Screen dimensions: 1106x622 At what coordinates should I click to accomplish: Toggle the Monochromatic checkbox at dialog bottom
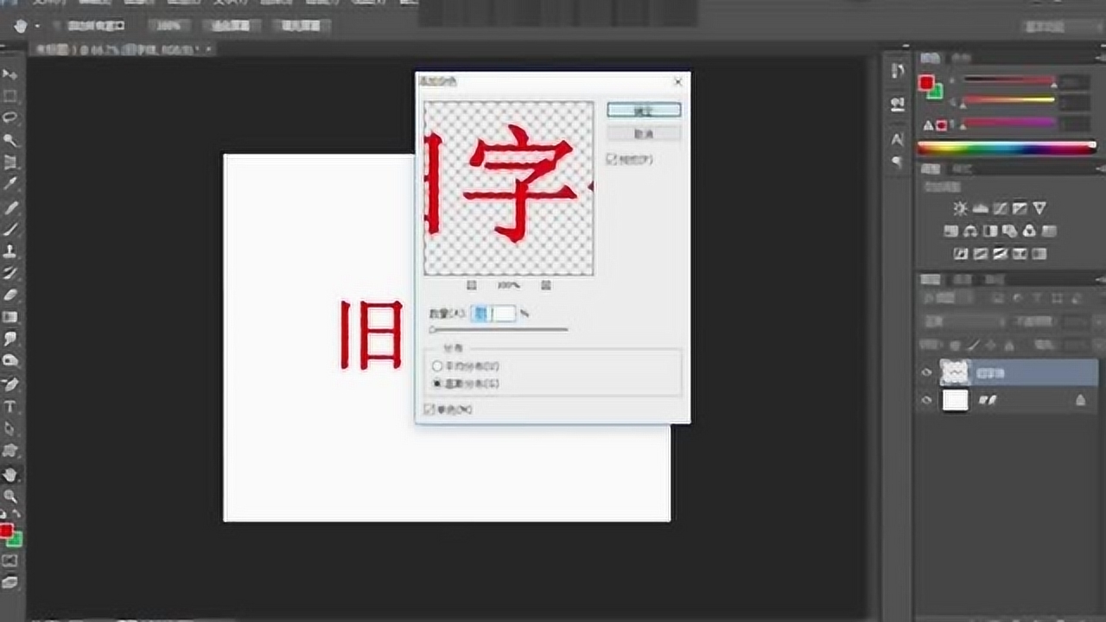[x=429, y=409]
